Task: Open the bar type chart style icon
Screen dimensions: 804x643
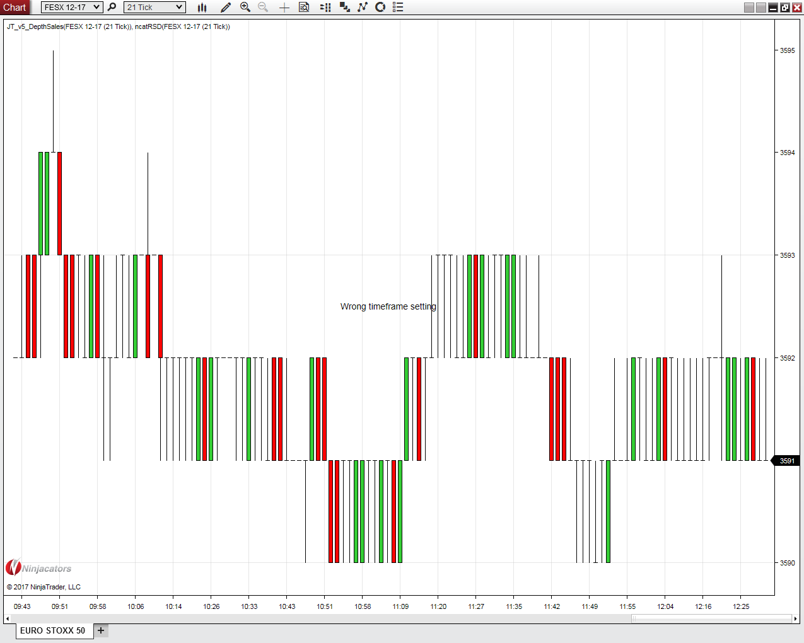Action: [202, 8]
